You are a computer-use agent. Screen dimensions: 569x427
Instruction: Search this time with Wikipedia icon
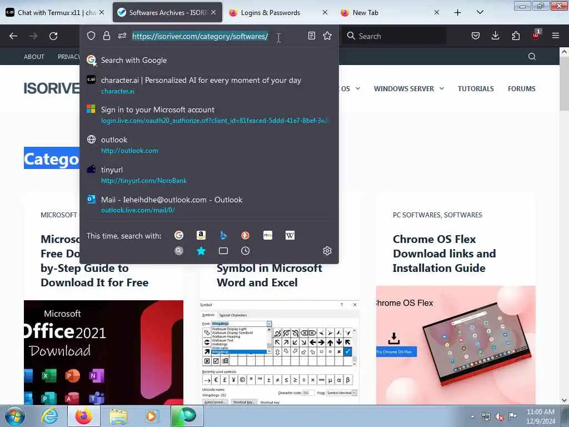(290, 235)
